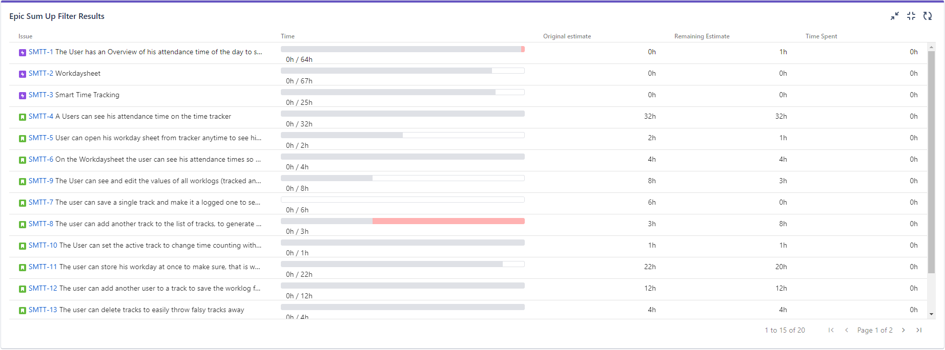945x350 pixels.
Task: Click the Page 1 of 2 label
Action: click(x=875, y=330)
